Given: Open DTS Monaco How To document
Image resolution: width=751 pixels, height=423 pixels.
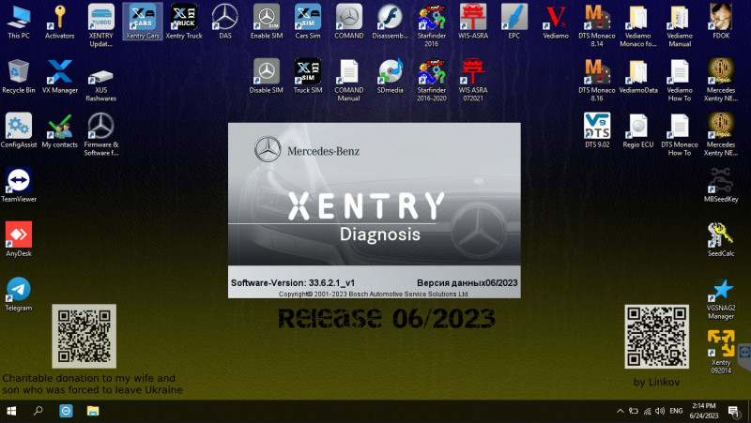Looking at the screenshot, I should (680, 135).
